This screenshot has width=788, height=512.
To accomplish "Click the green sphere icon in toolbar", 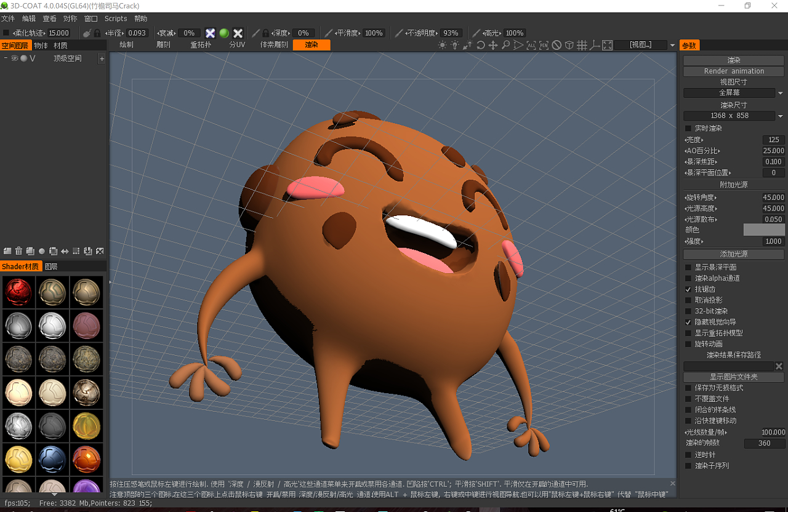I will 224,33.
